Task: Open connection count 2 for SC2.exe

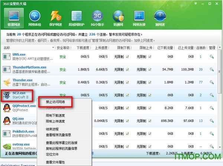Action: click(201, 95)
